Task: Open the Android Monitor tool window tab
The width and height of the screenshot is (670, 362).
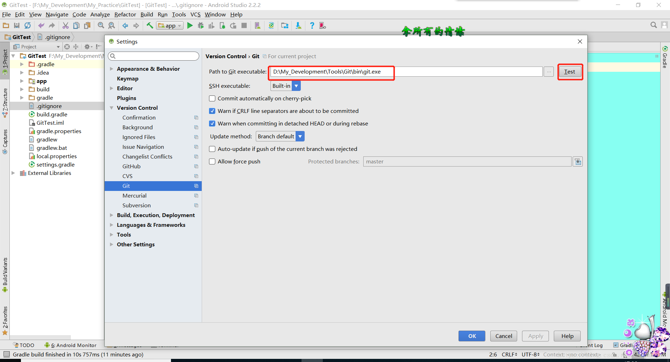Action: coord(70,345)
